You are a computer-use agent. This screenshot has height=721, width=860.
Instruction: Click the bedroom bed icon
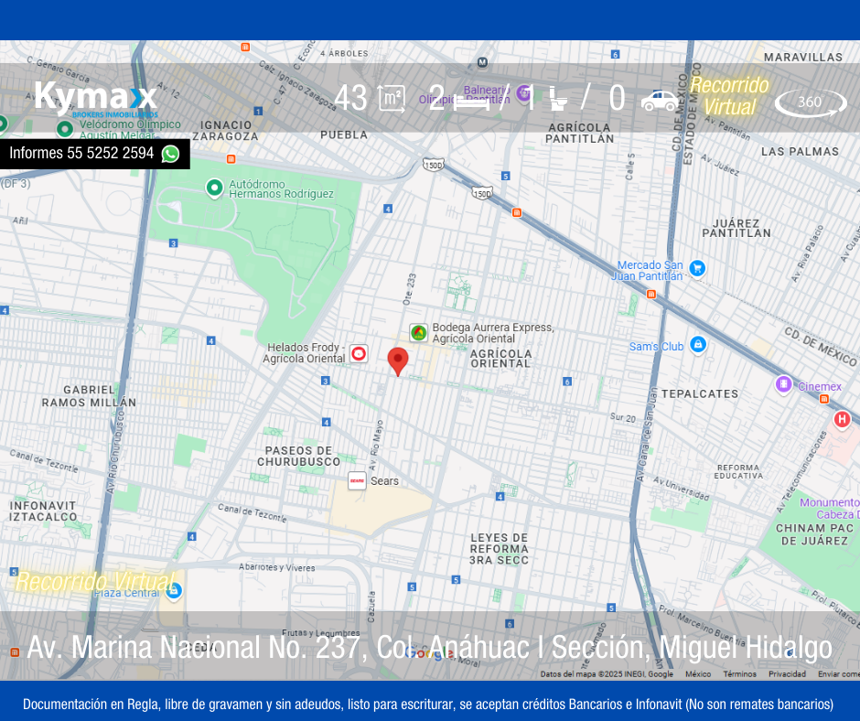(472, 101)
